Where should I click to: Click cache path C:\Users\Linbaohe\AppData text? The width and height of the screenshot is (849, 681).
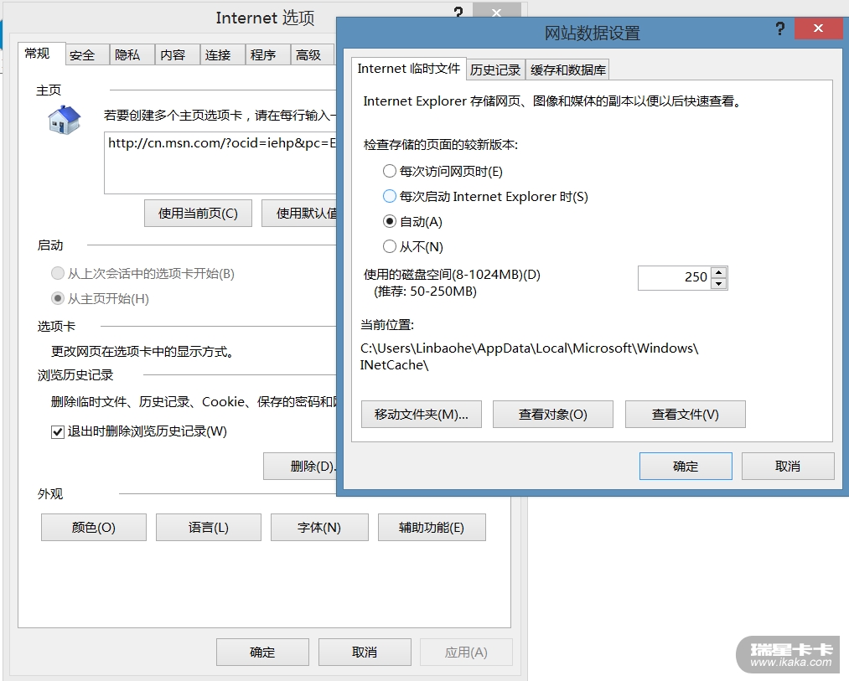tap(529, 356)
